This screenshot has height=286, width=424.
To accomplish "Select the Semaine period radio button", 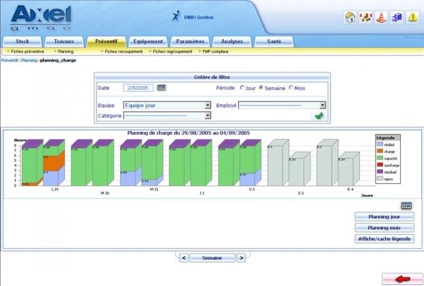I will tap(261, 88).
